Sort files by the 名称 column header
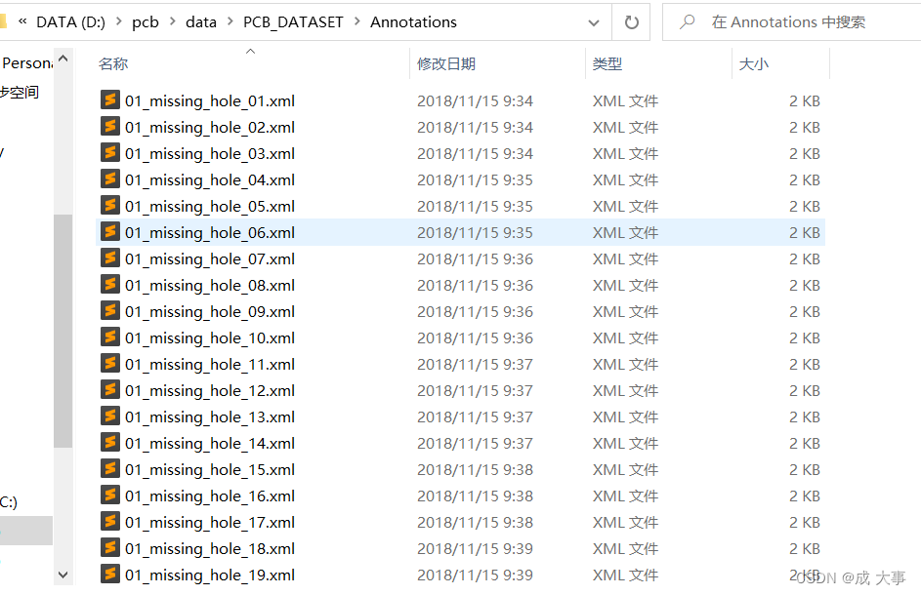The height and width of the screenshot is (595, 921). [113, 64]
